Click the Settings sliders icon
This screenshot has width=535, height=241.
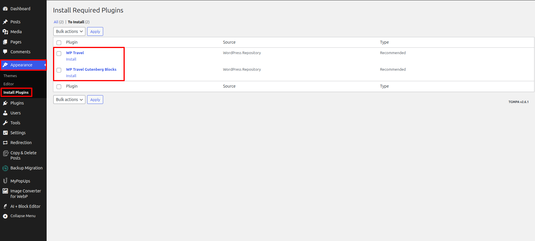[x=5, y=133]
